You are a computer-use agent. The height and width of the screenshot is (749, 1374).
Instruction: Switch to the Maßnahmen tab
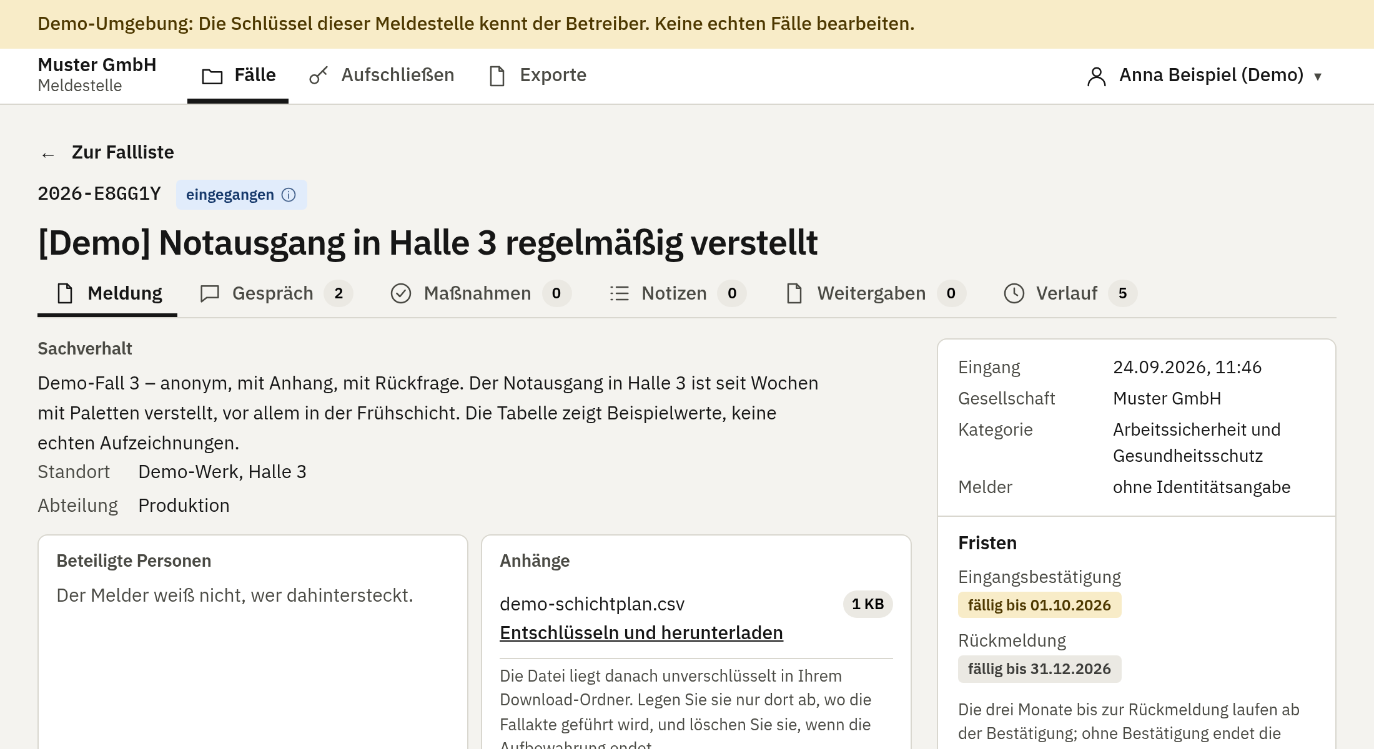click(x=480, y=293)
